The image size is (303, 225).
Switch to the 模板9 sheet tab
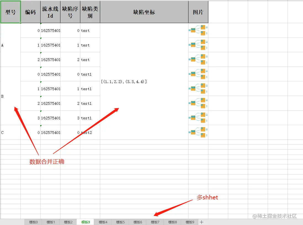tap(190, 222)
